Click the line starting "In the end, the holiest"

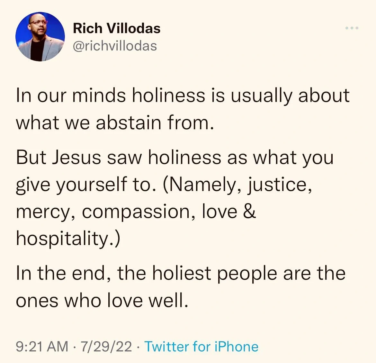[181, 274]
